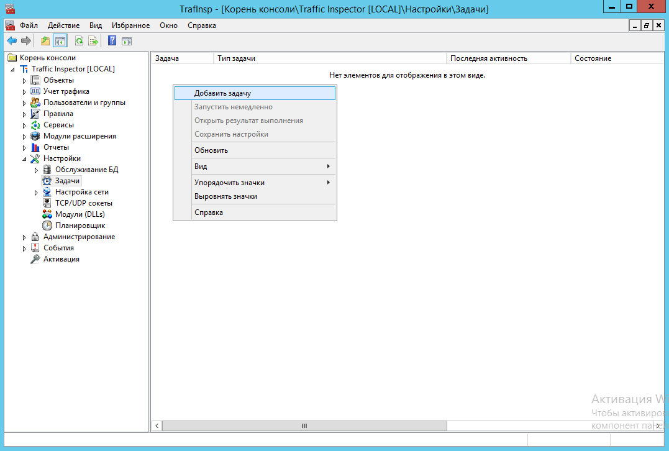Click the Модули (DLLs) icon
This screenshot has height=451, width=669.
(47, 214)
